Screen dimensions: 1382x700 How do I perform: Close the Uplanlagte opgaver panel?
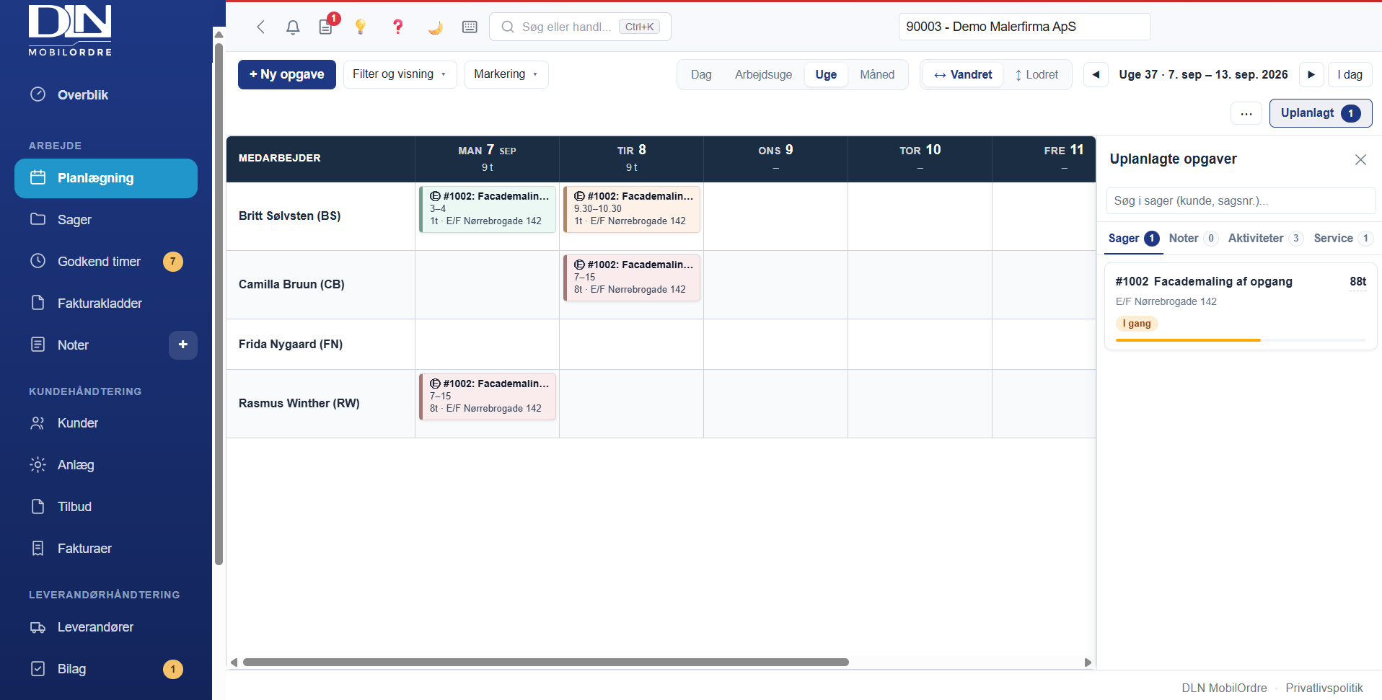point(1360,159)
